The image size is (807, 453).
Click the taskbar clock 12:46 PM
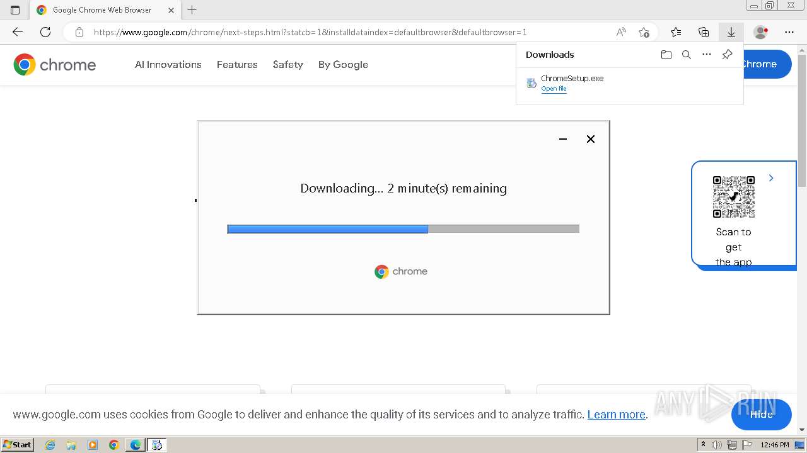pyautogui.click(x=775, y=445)
